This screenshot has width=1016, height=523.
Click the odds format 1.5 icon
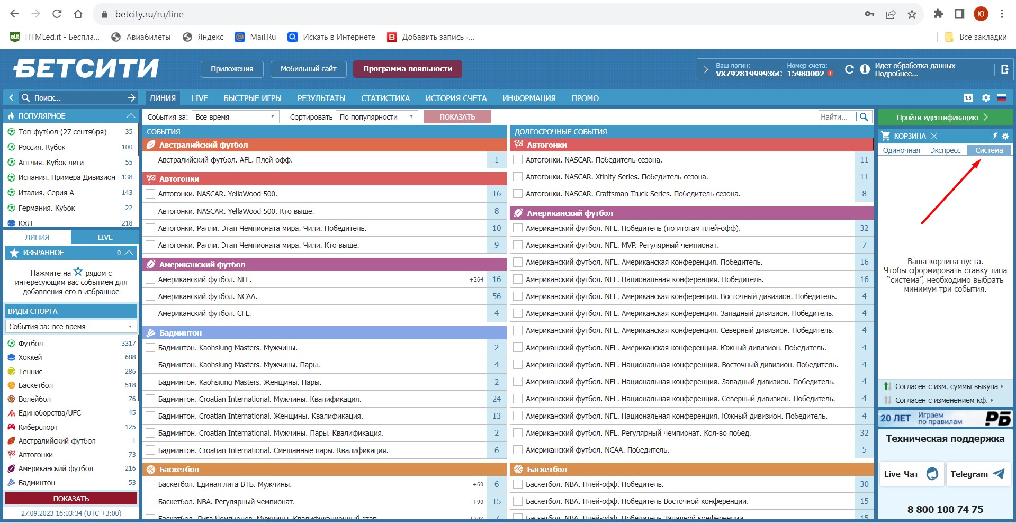968,98
